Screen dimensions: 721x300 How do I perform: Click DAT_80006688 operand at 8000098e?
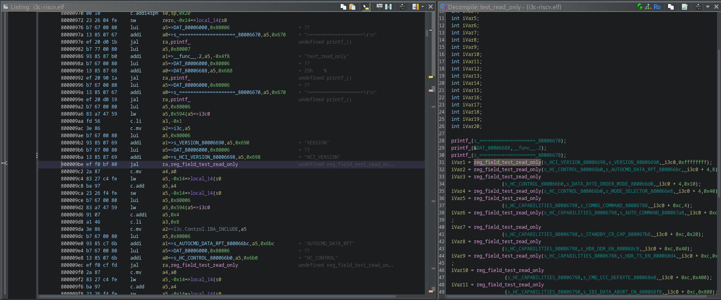point(191,71)
